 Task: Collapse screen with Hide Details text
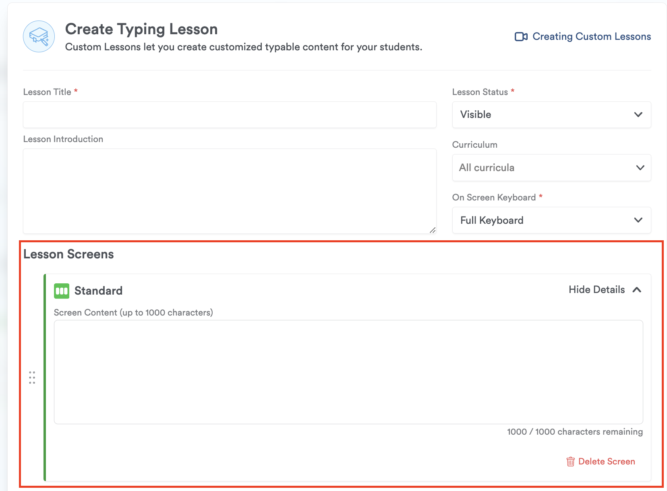pos(597,290)
